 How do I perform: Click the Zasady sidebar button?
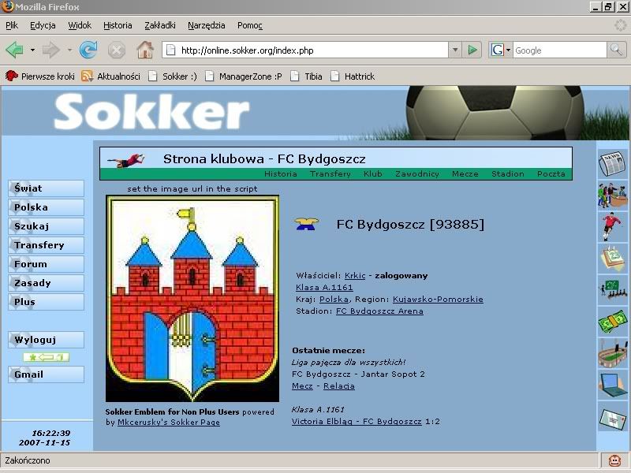point(46,283)
